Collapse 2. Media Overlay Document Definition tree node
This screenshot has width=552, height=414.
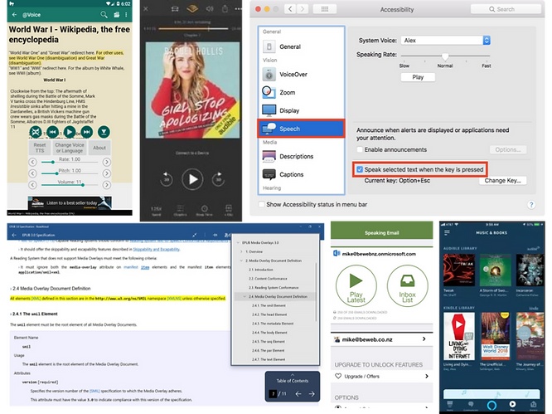(x=241, y=261)
